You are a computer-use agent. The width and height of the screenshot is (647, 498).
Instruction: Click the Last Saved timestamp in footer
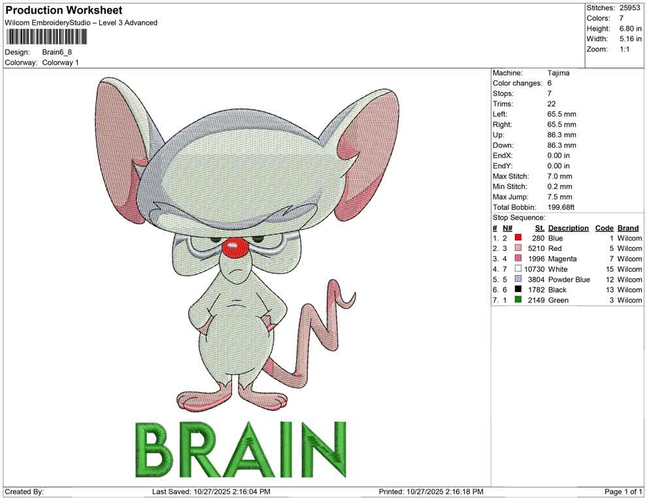tap(211, 491)
